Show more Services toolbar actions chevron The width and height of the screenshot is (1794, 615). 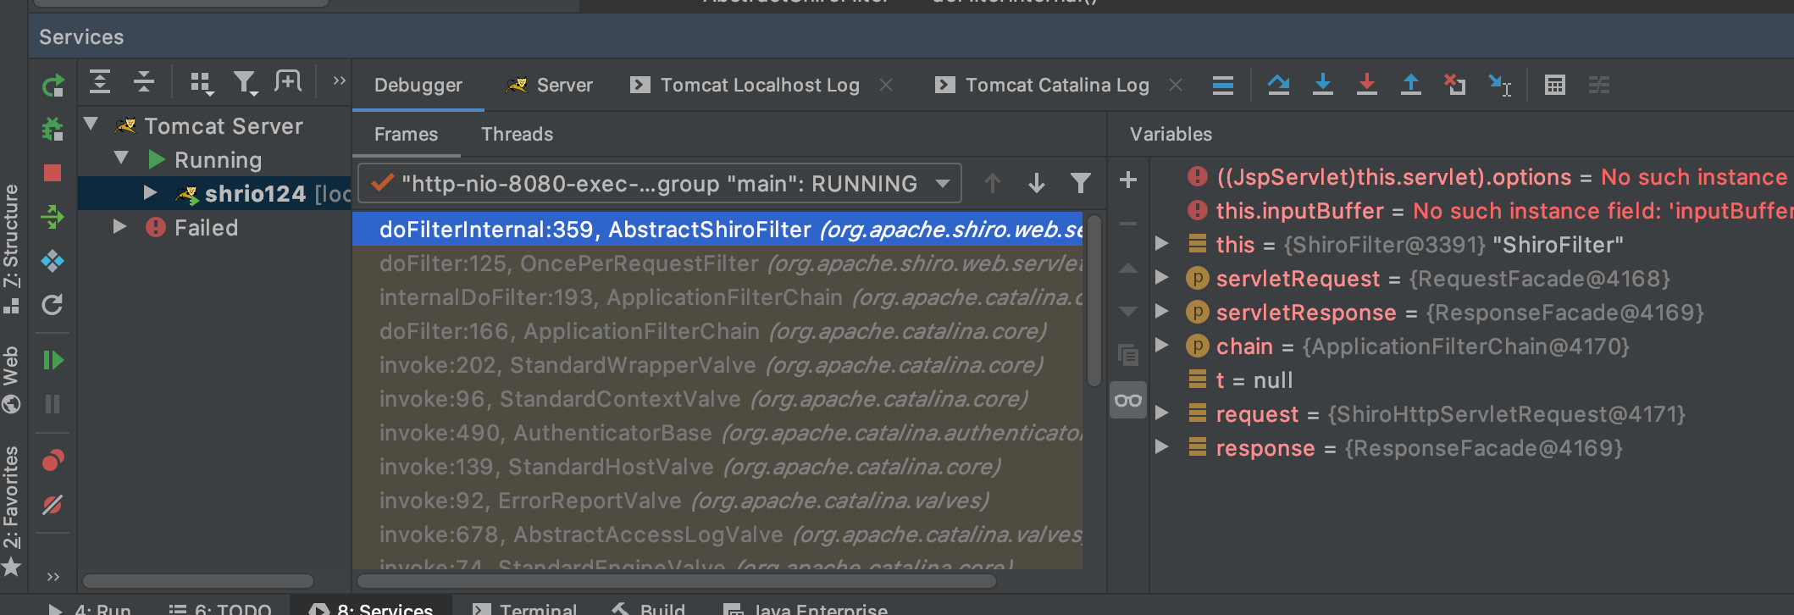pos(340,81)
